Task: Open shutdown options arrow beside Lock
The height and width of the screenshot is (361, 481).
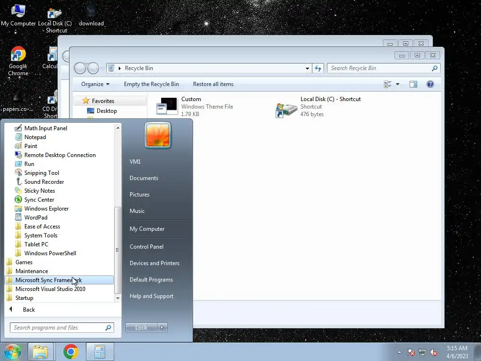Action: point(162,328)
